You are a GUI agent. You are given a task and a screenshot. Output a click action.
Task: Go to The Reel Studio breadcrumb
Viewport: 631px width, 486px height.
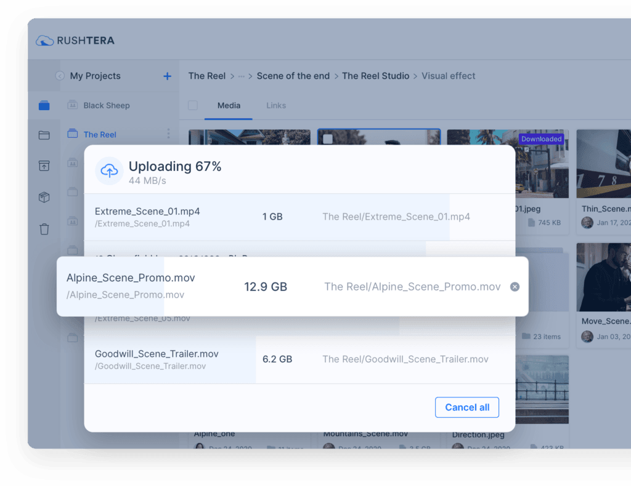tap(375, 76)
